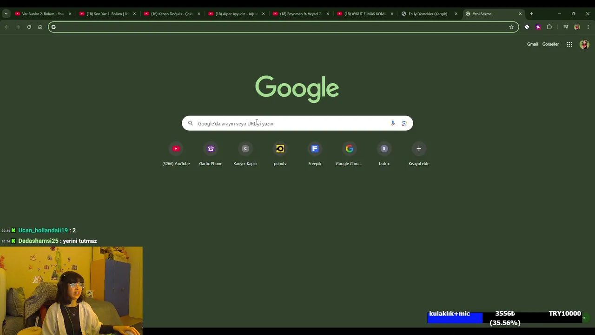Search by image with Google Lens
Image resolution: width=595 pixels, height=335 pixels.
click(404, 123)
